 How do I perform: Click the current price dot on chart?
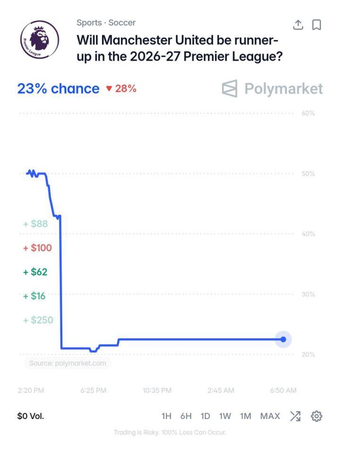[283, 339]
